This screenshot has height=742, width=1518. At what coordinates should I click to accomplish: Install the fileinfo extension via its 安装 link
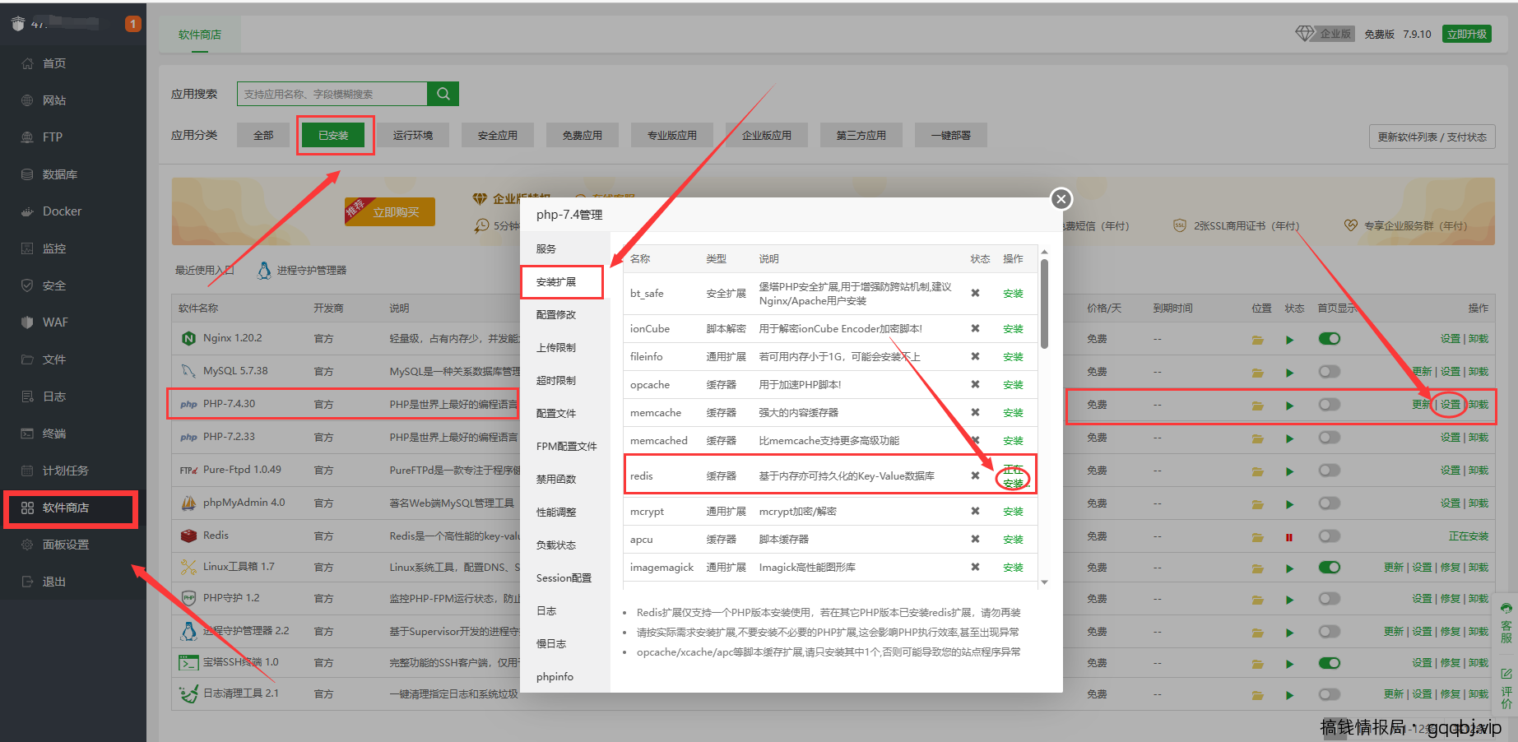(x=1013, y=356)
